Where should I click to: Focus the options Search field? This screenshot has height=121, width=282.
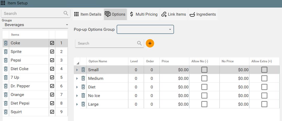tap(109, 43)
